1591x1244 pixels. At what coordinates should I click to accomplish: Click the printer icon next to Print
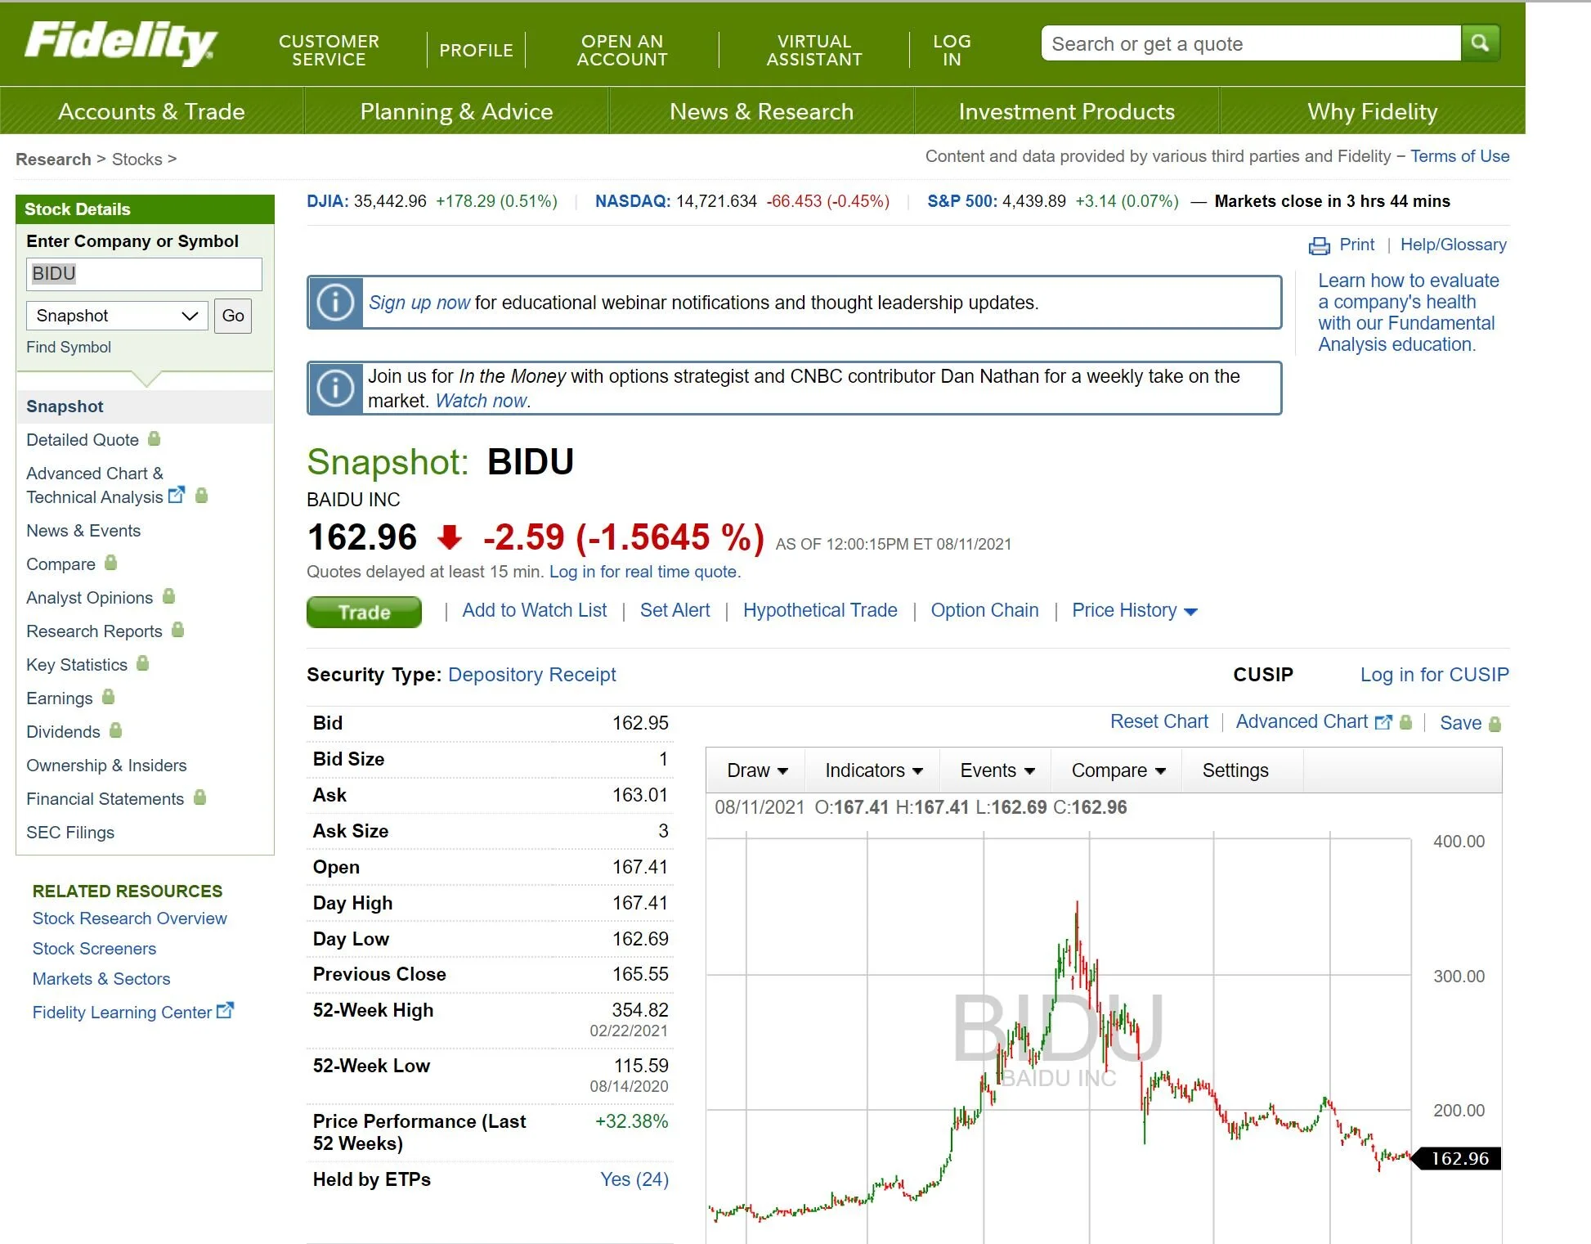tap(1319, 245)
